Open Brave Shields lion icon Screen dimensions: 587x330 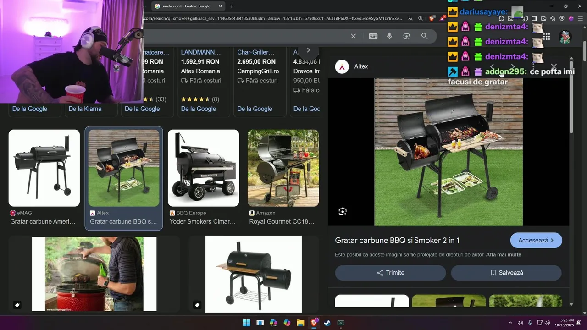coord(432,18)
